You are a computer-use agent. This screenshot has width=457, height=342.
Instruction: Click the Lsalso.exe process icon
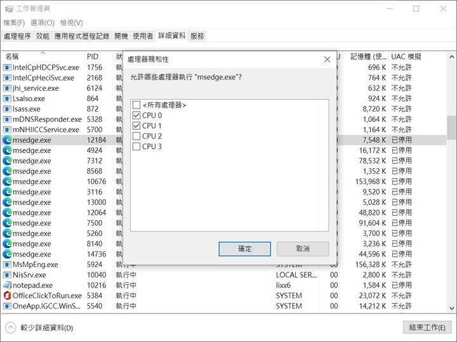click(x=7, y=99)
